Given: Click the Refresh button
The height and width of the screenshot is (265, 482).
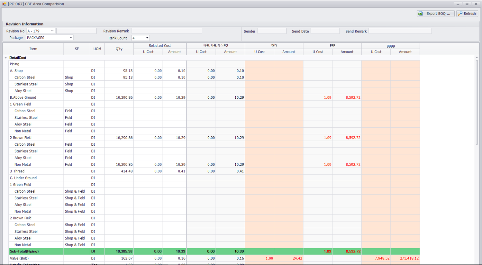Looking at the screenshot, I should pyautogui.click(x=467, y=14).
